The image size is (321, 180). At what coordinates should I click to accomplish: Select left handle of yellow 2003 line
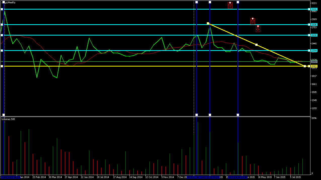point(2,66)
